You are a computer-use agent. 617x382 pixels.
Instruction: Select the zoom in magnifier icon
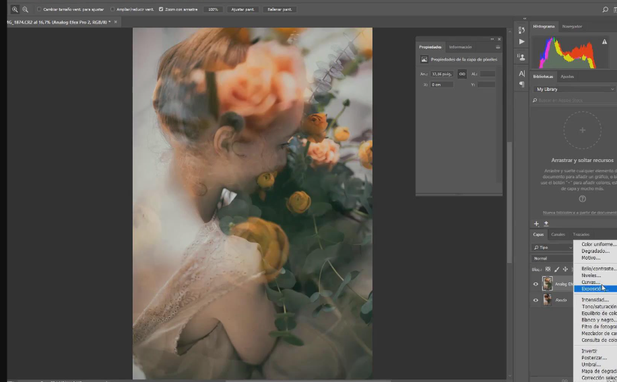(x=15, y=9)
